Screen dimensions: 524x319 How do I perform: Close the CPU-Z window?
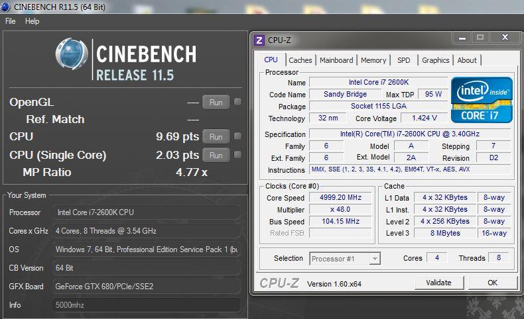click(505, 37)
